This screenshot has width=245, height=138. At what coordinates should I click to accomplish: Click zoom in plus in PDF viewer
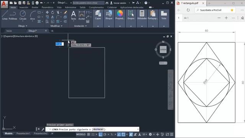pos(226,18)
